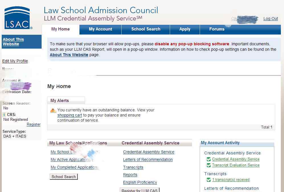Open Credential Assembly Service activity link

[x=236, y=159]
